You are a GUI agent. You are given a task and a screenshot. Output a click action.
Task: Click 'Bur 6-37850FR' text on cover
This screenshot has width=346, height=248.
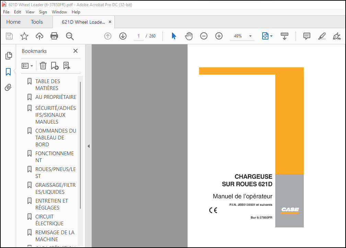tap(261, 217)
